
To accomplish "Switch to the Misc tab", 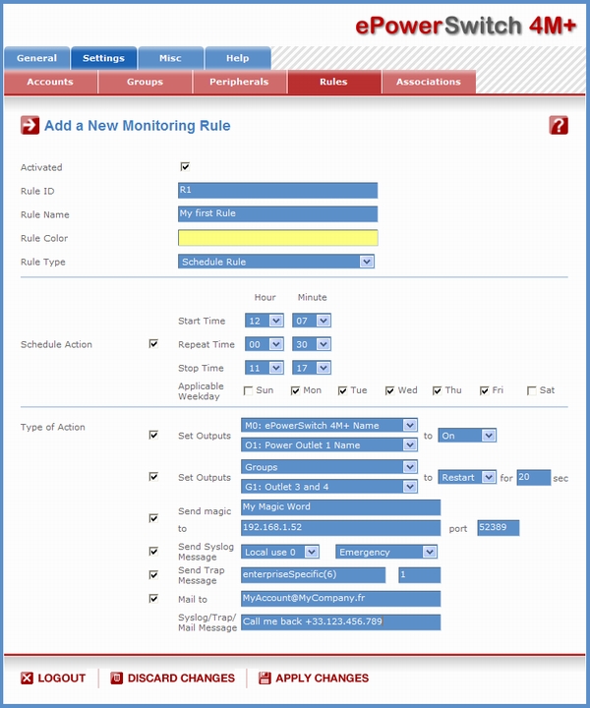I will click(x=170, y=58).
